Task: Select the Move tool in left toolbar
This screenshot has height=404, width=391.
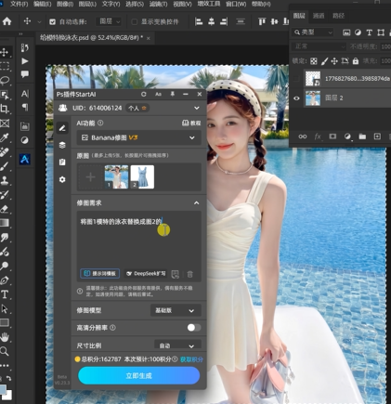Action: click(5, 52)
